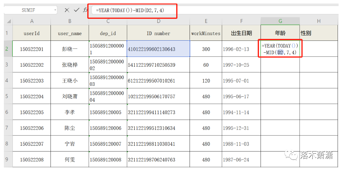
Task: Click the Name Box showing SUMIF
Action: tap(30, 10)
